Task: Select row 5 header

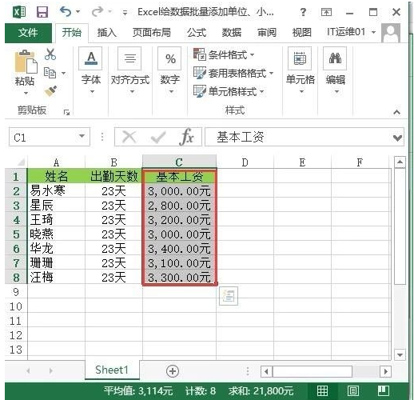Action: point(16,234)
